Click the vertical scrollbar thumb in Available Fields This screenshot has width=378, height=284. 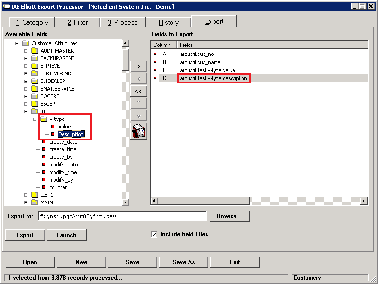pos(126,59)
